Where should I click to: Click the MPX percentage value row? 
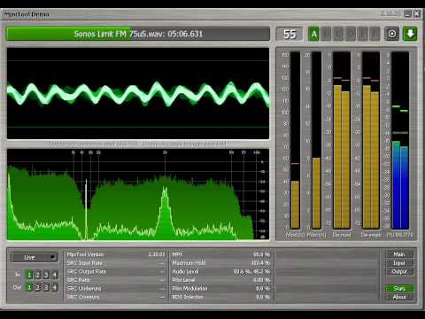[x=221, y=254]
